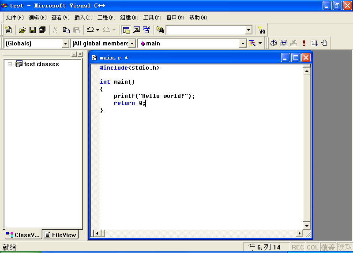The image size is (353, 253).
Task: Open the 组建(B) menu
Action: click(x=129, y=18)
